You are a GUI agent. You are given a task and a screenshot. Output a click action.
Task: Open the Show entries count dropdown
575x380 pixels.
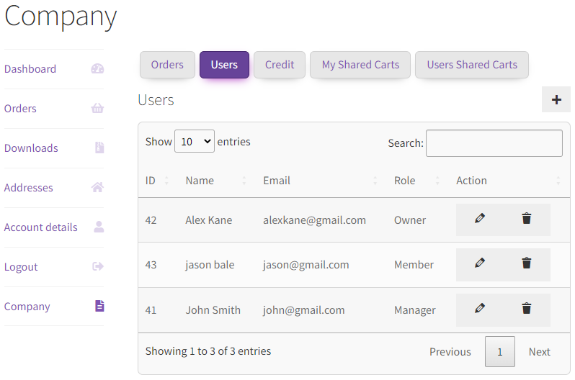click(195, 141)
